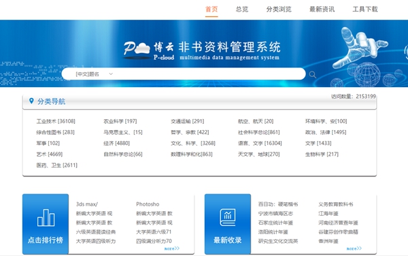Screen dimensions: 408x256
Task: Click the 点击排行榜 bar chart icon
Action: tap(46, 217)
